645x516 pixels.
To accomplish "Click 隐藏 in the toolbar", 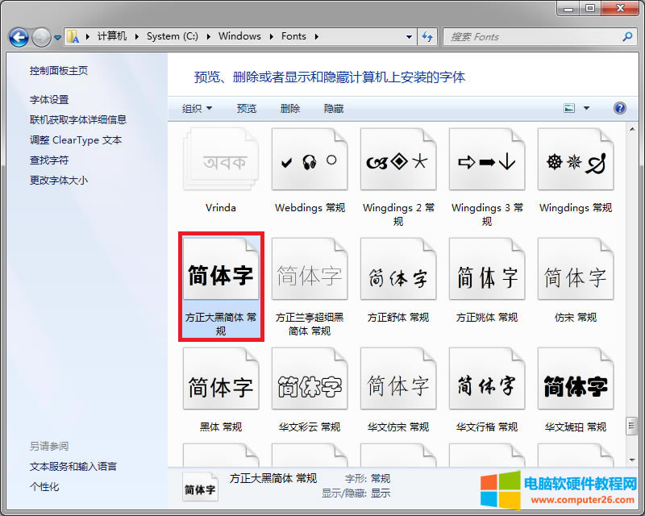I will click(334, 109).
